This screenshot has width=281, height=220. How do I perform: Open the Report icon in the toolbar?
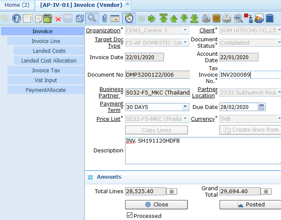206,18
